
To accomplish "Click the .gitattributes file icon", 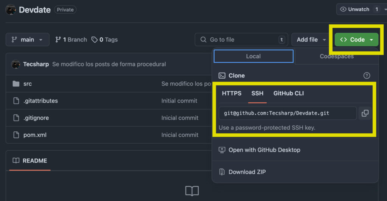I will click(16, 100).
